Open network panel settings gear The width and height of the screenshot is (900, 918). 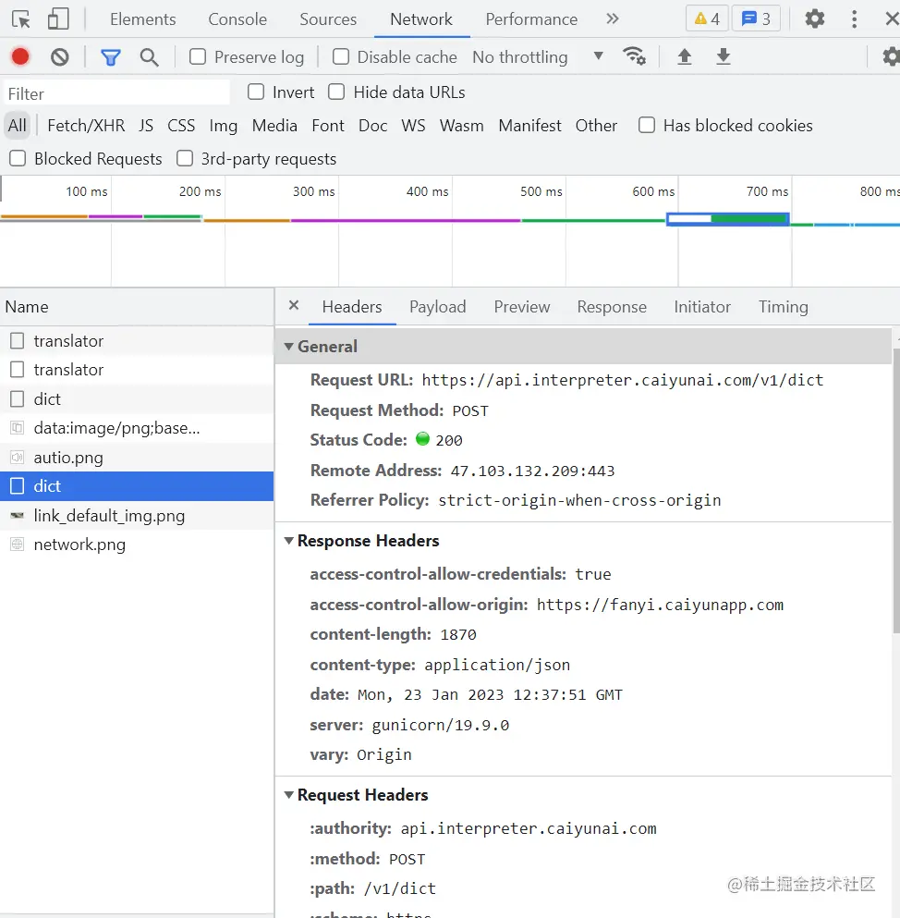coord(892,56)
